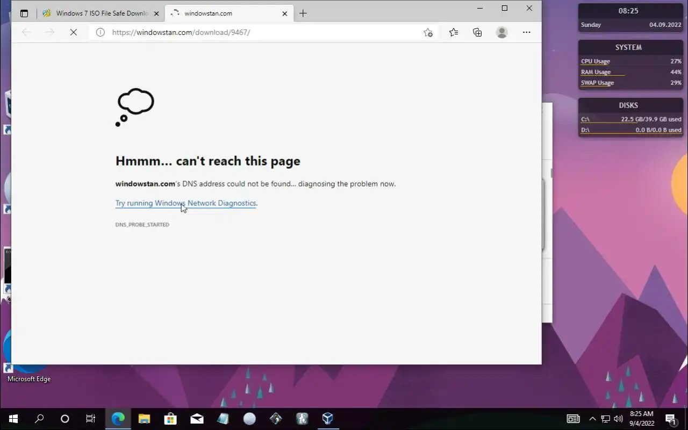688x430 pixels.
Task: Click CPU Usage in system widget
Action: (x=631, y=62)
